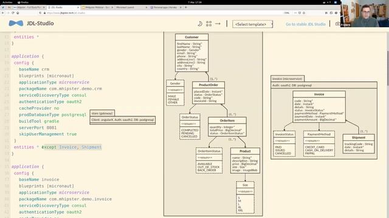Click the 'baseName invoice' code line
The height and width of the screenshot is (218, 389).
pyautogui.click(x=39, y=180)
